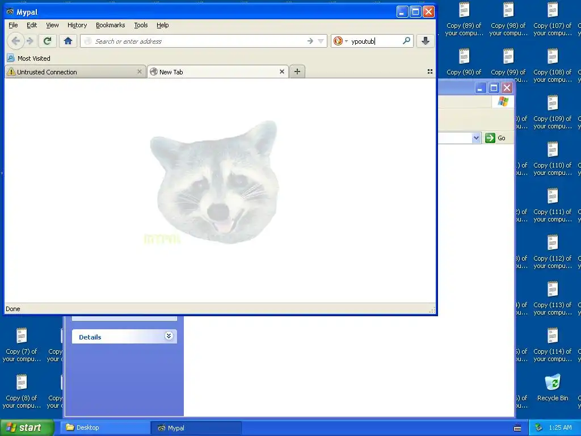Click the Details heading in Explorer sidebar
This screenshot has width=581, height=436.
pos(90,337)
